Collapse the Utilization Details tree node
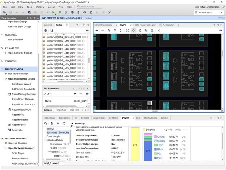 coord(45,140)
